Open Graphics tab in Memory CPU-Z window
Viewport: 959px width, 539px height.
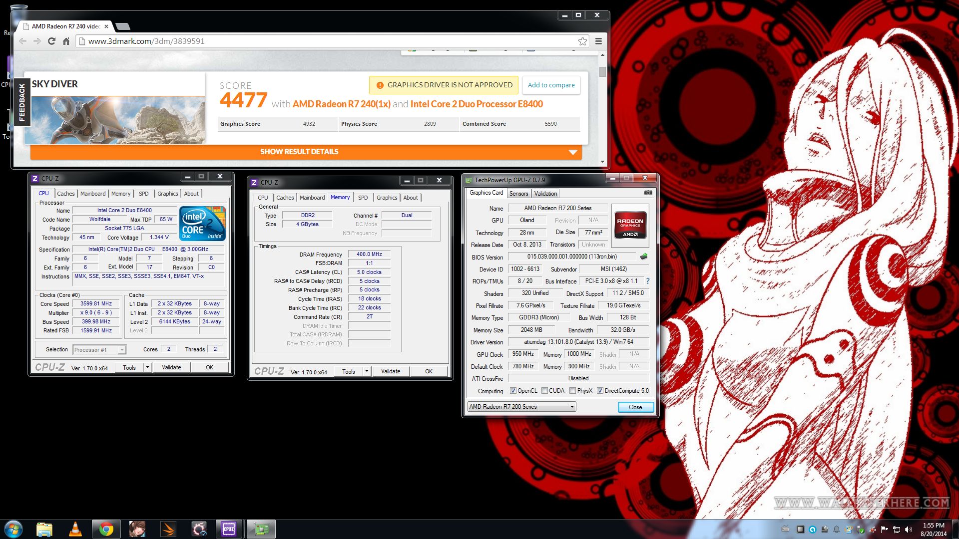387,198
